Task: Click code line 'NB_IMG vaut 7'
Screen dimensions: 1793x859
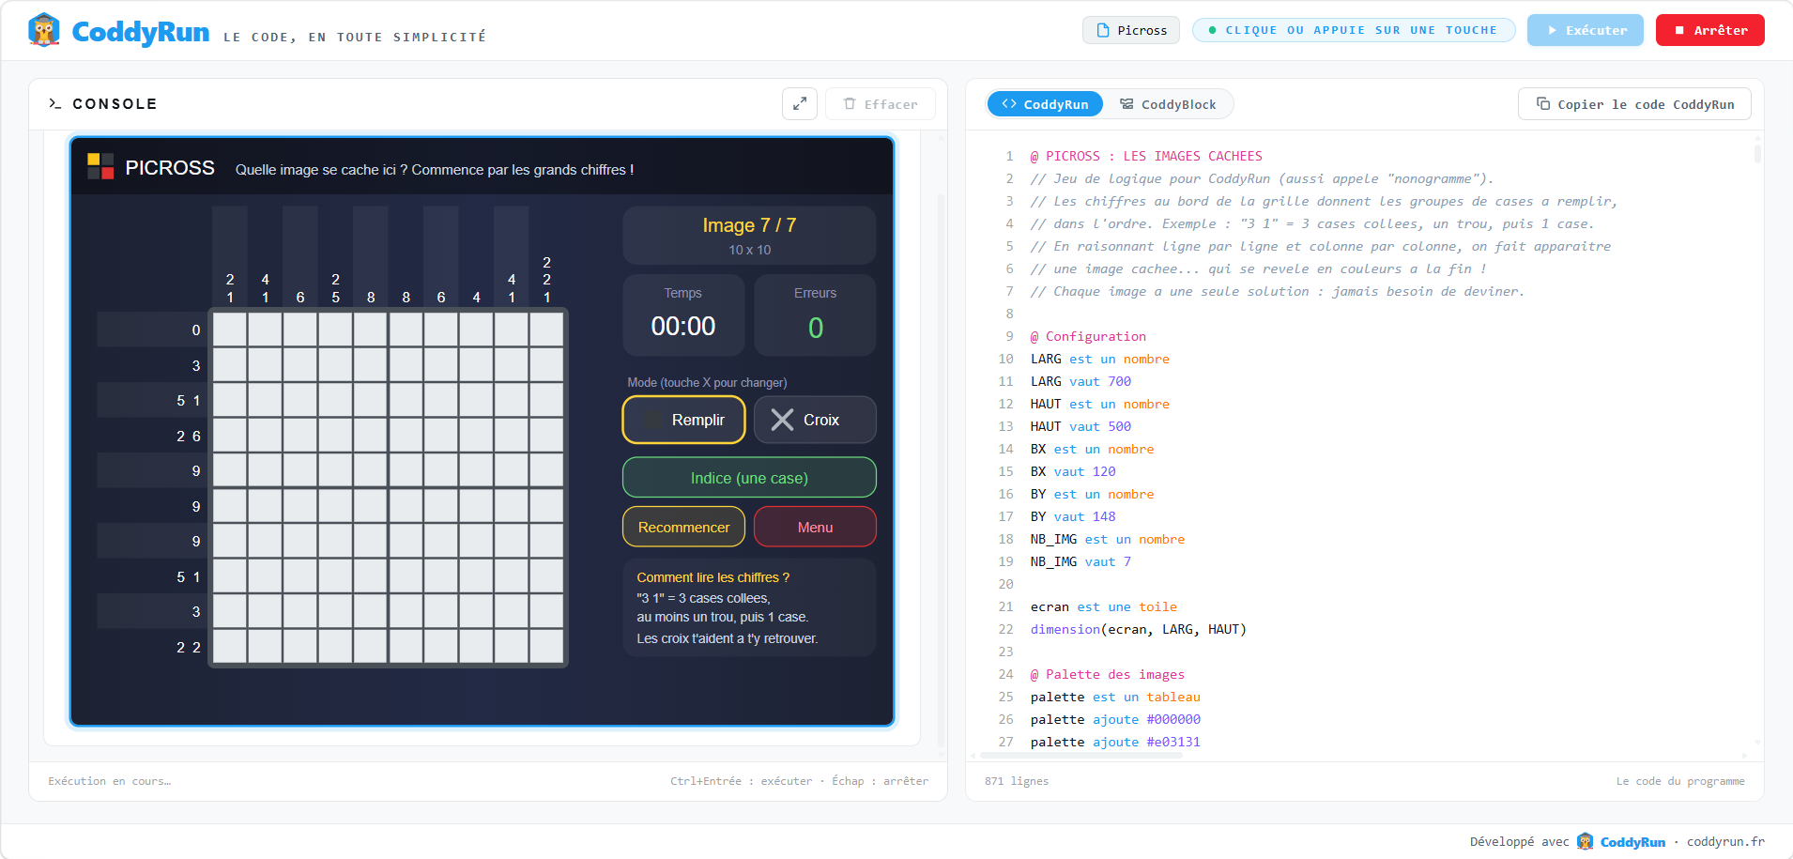Action: [x=1080, y=561]
